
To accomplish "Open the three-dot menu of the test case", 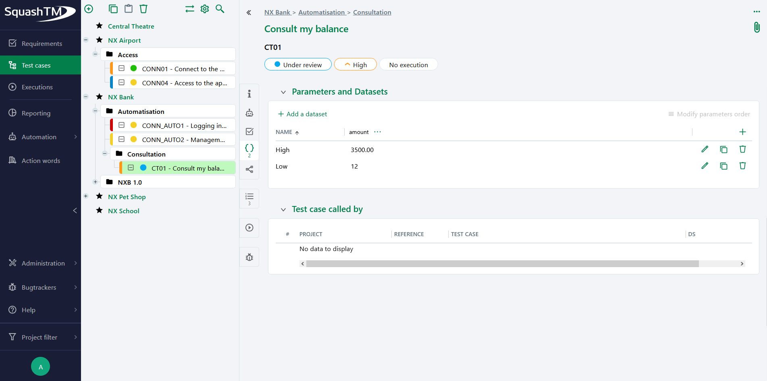I will click(x=757, y=12).
